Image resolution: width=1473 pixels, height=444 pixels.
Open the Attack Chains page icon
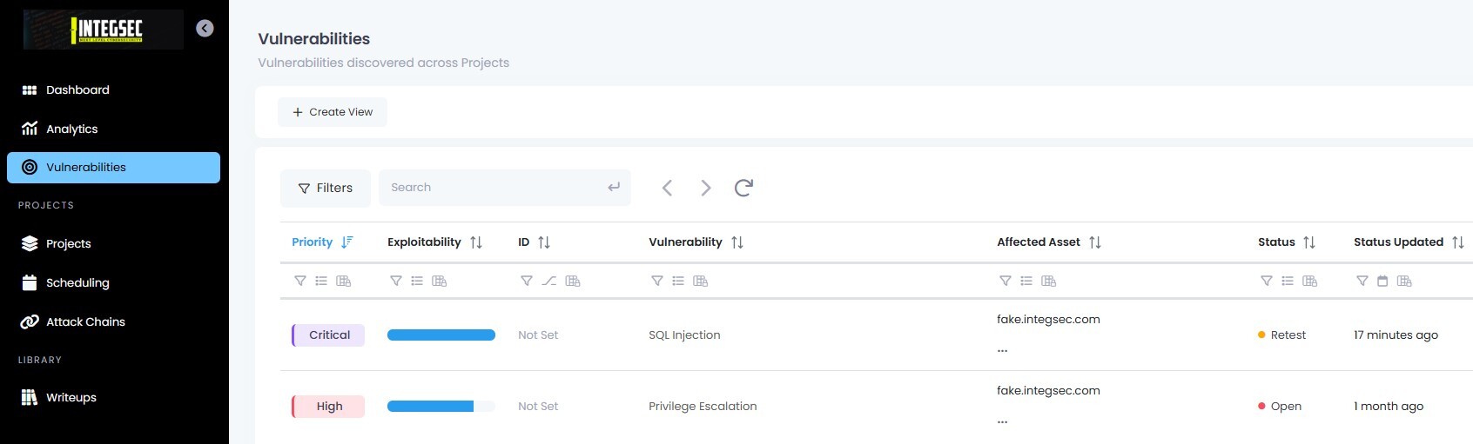[30, 321]
